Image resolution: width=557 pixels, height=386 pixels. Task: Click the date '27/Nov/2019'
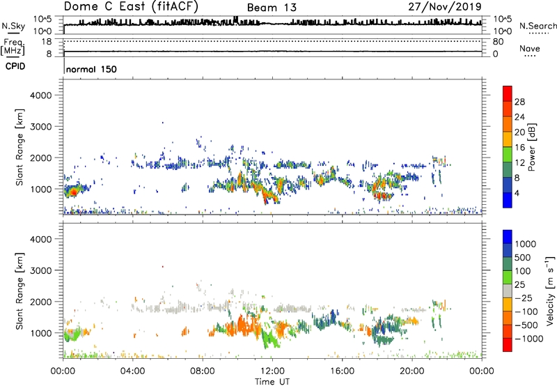[x=445, y=7]
